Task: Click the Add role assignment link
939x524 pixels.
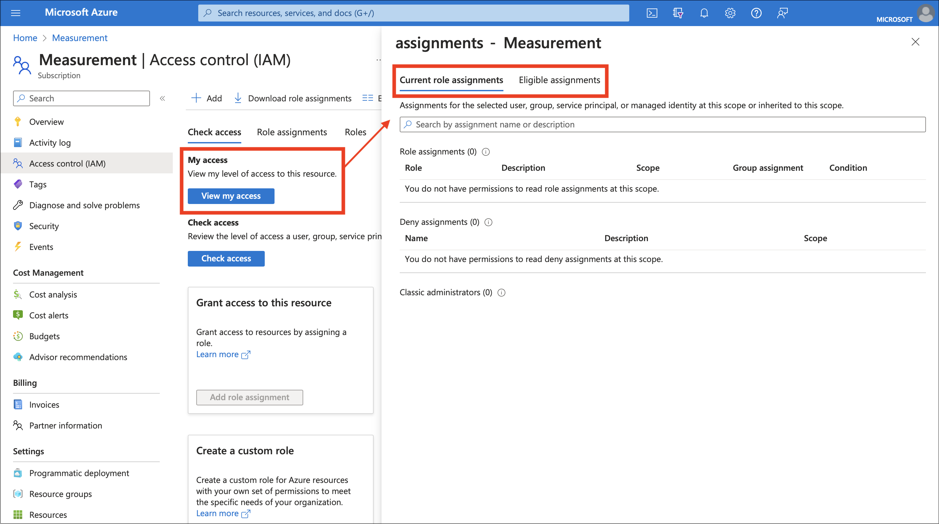Action: [250, 396]
